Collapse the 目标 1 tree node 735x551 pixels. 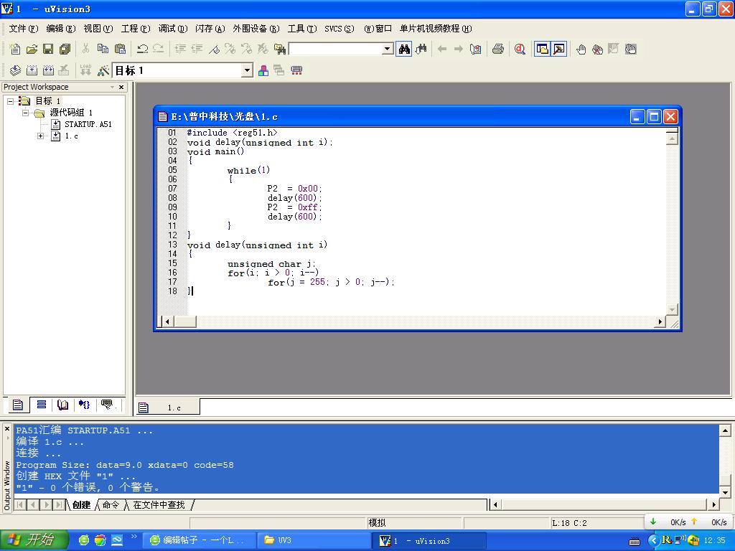(x=10, y=100)
